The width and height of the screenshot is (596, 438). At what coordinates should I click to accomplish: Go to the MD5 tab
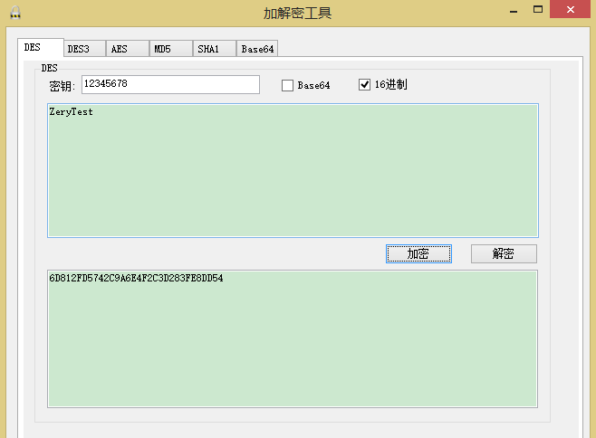(x=171, y=49)
